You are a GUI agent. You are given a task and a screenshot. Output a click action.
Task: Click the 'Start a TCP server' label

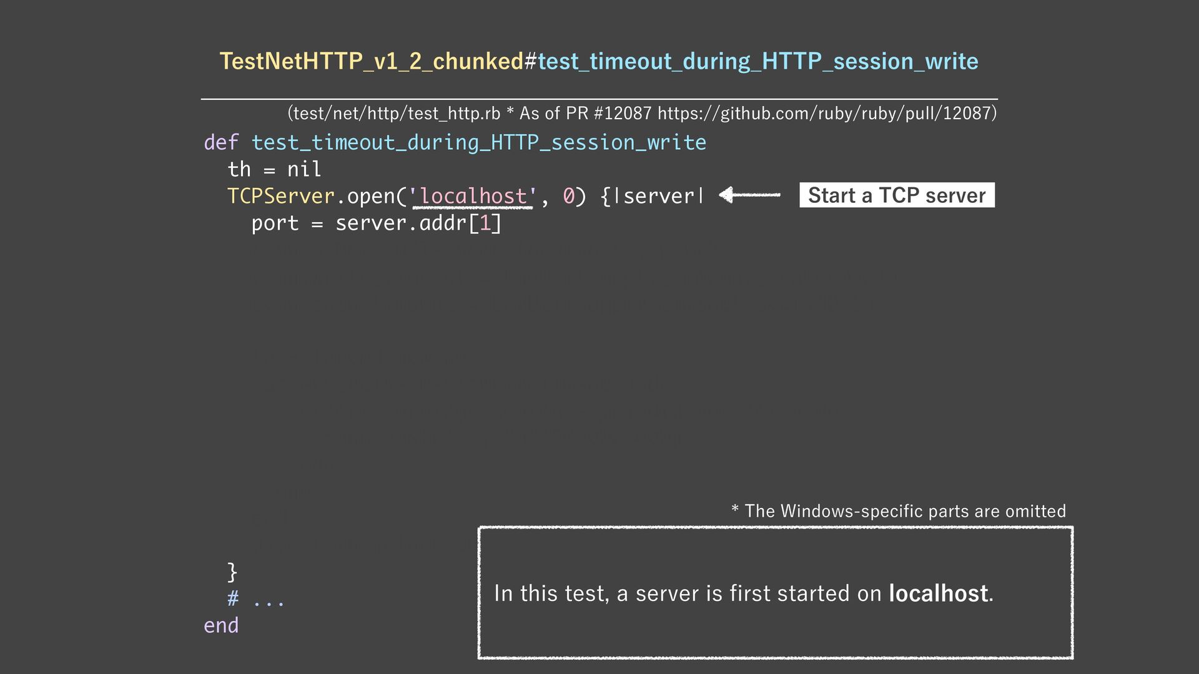click(896, 195)
